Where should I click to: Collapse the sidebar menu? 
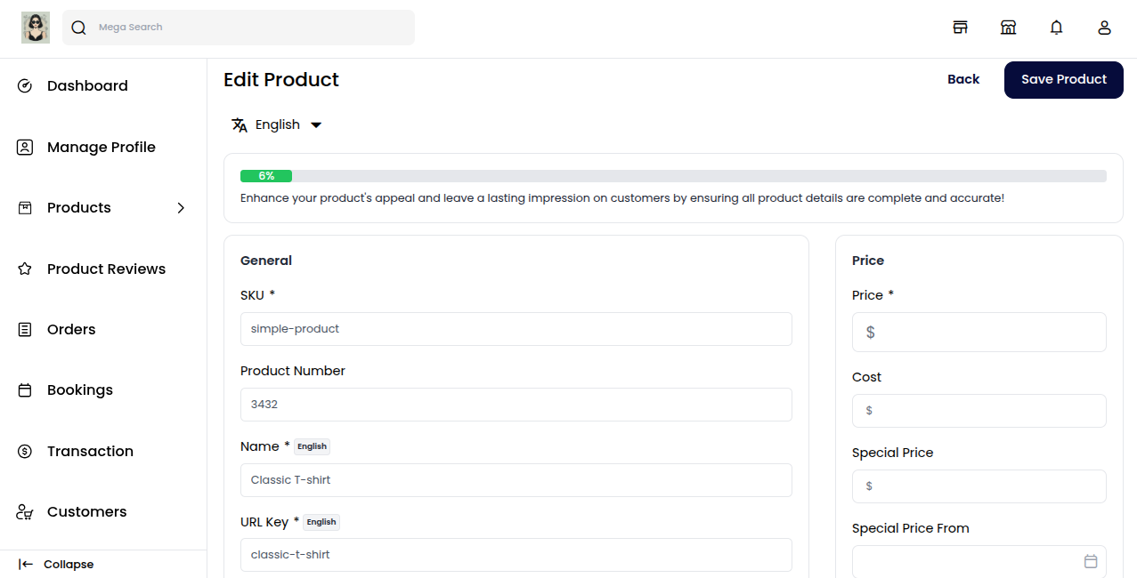(57, 564)
